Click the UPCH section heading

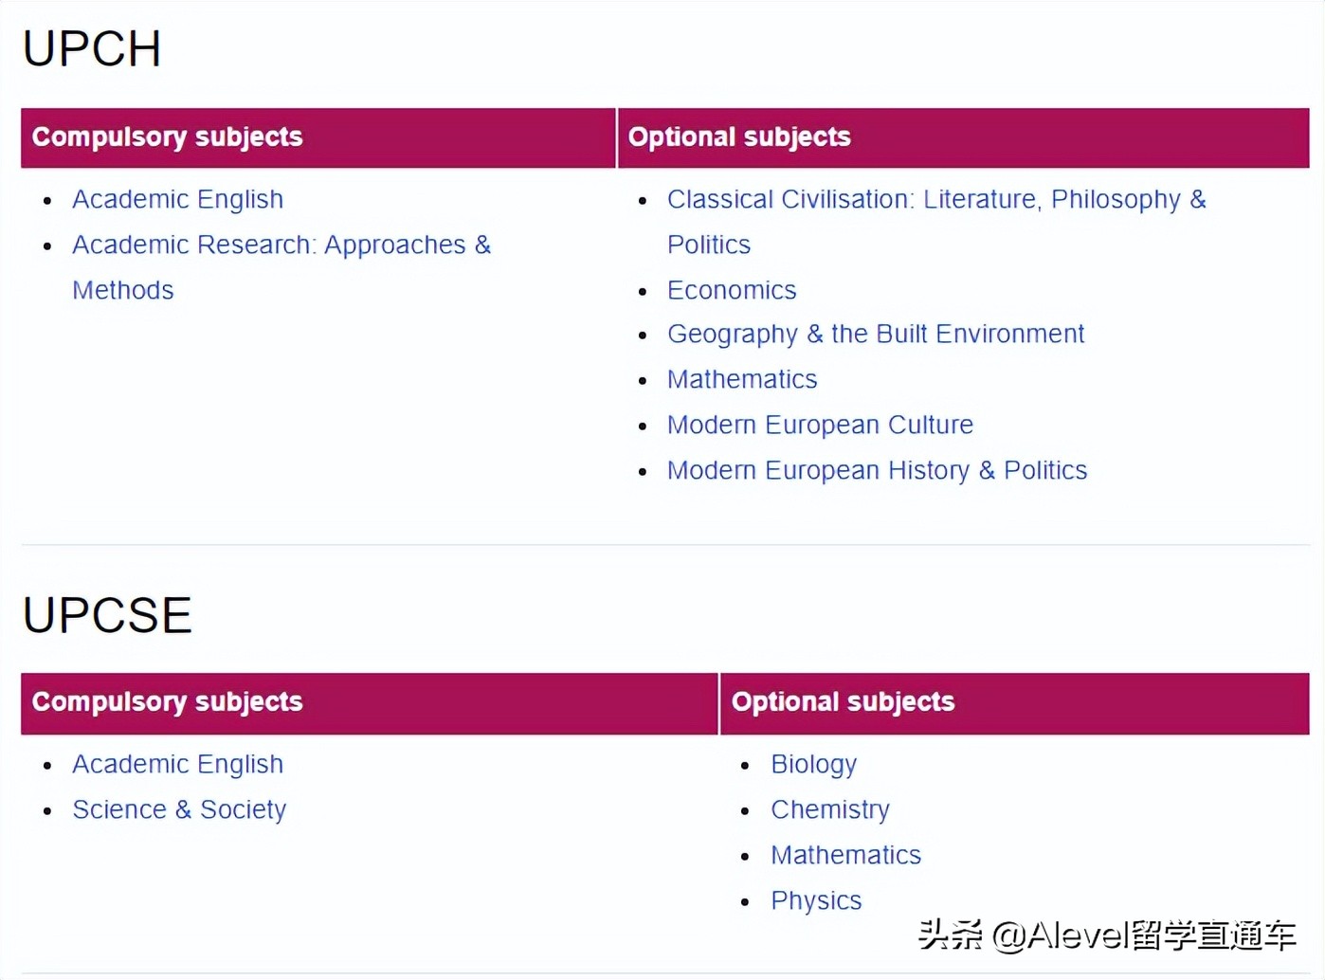(91, 49)
